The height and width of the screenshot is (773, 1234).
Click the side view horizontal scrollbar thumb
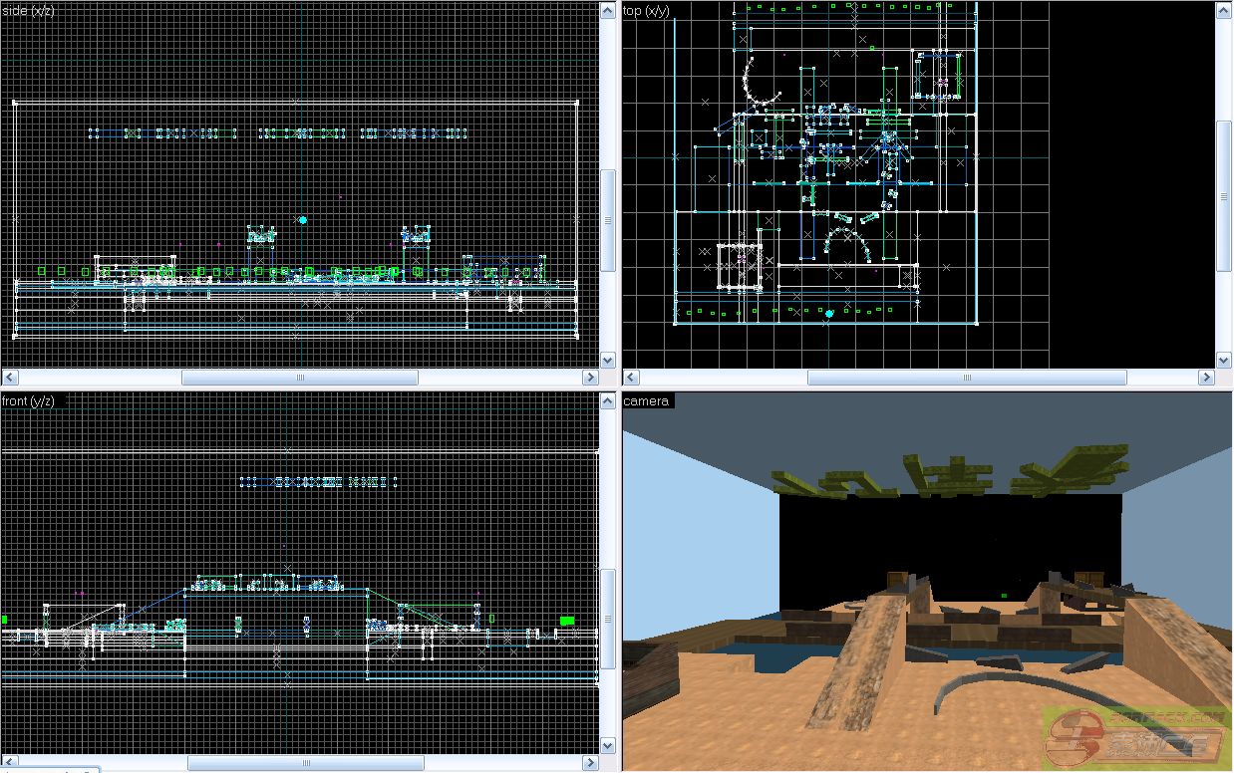(299, 379)
